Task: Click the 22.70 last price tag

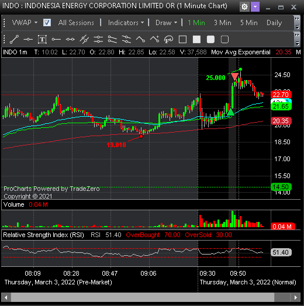Action: (x=281, y=95)
